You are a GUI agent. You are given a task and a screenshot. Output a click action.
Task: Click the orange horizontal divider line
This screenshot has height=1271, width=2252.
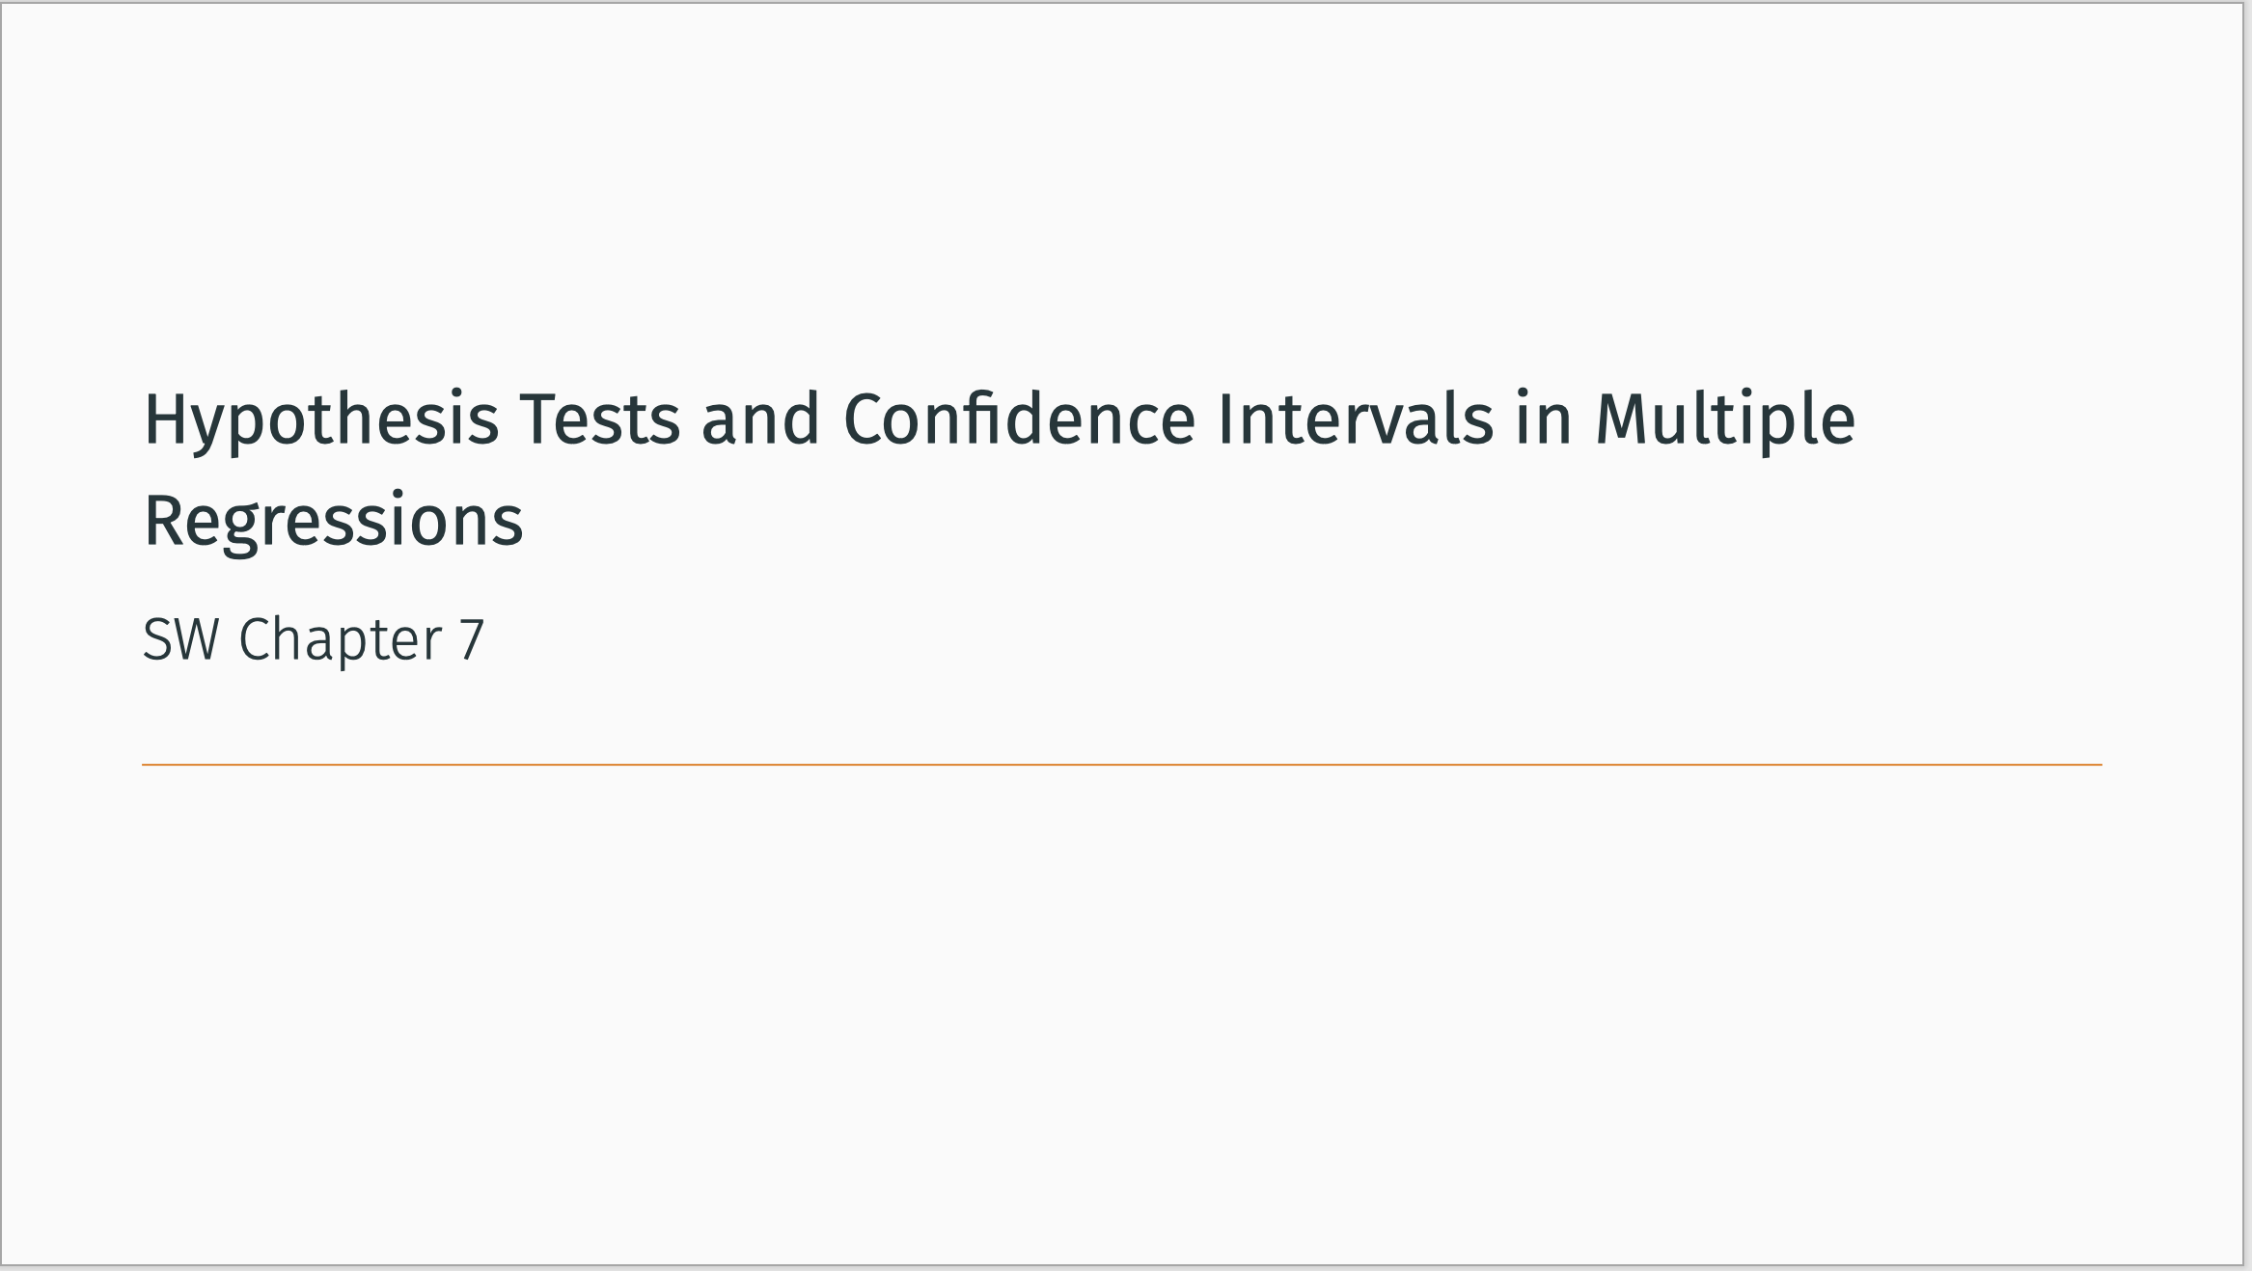pyautogui.click(x=1121, y=765)
